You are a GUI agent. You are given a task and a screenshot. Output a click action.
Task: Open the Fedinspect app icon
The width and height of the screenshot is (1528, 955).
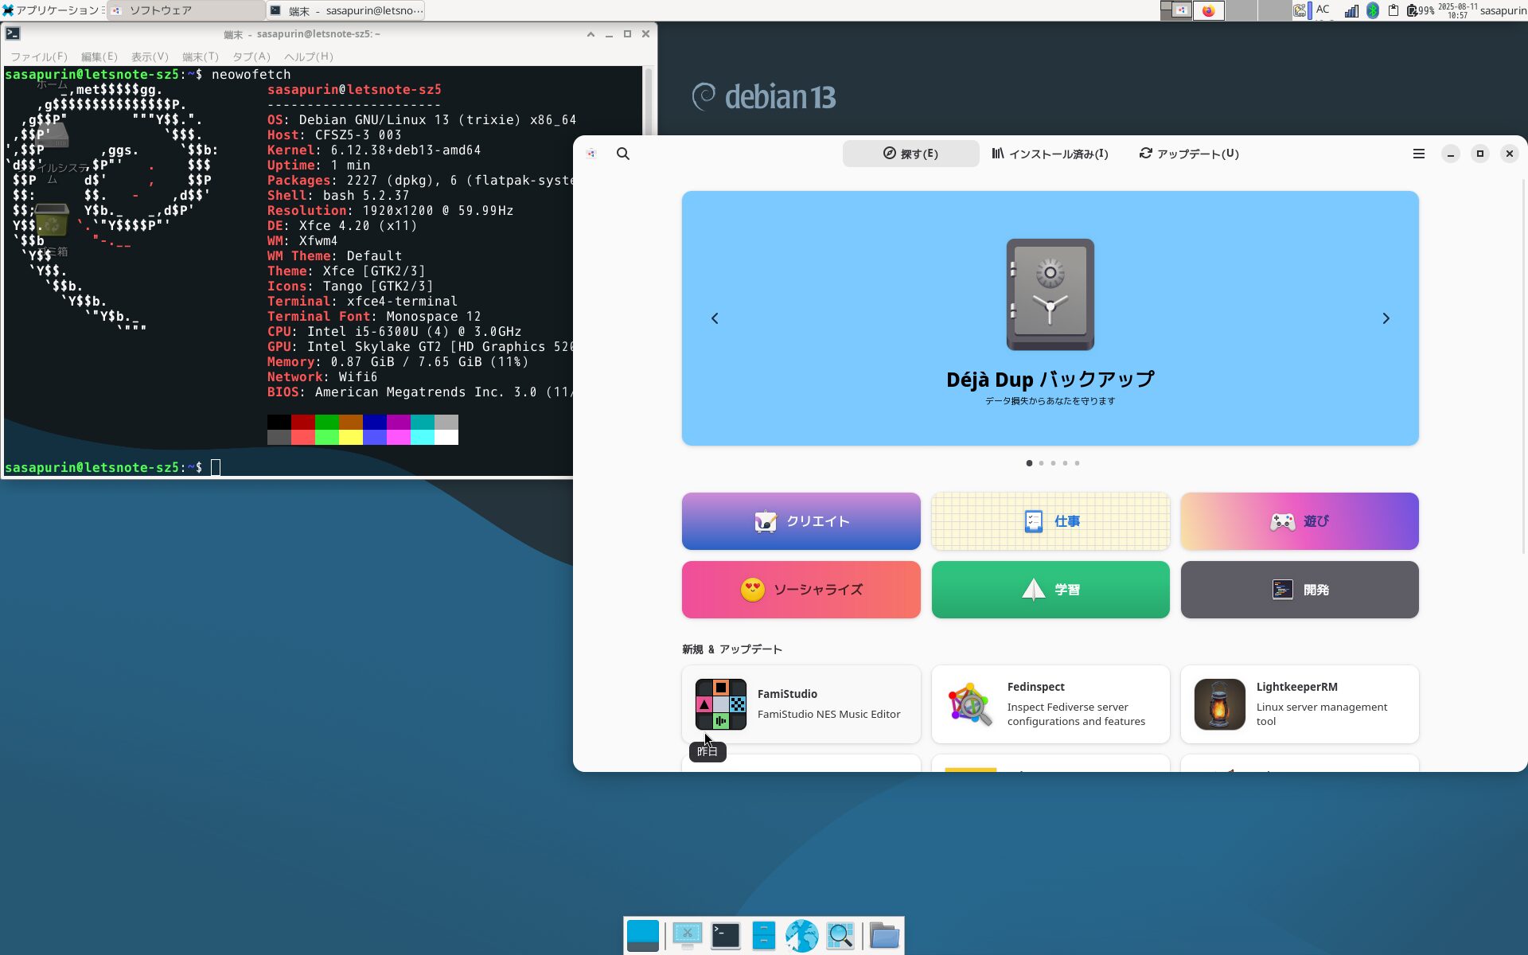click(x=970, y=704)
